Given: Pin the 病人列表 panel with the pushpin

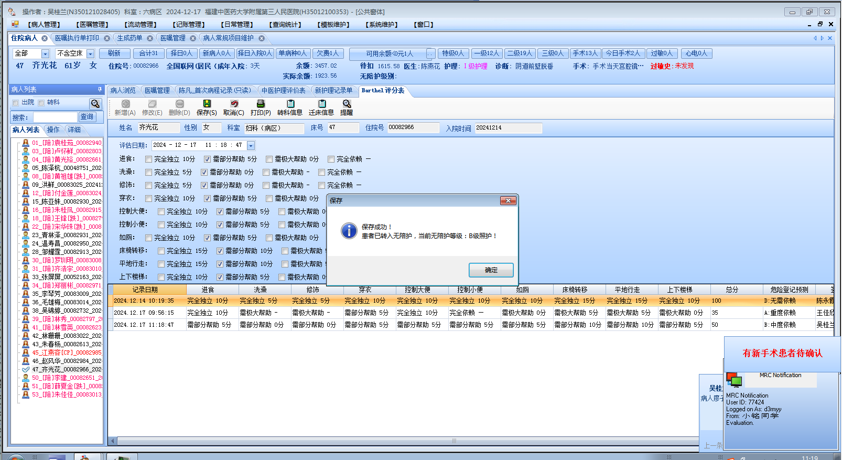Looking at the screenshot, I should pos(100,90).
